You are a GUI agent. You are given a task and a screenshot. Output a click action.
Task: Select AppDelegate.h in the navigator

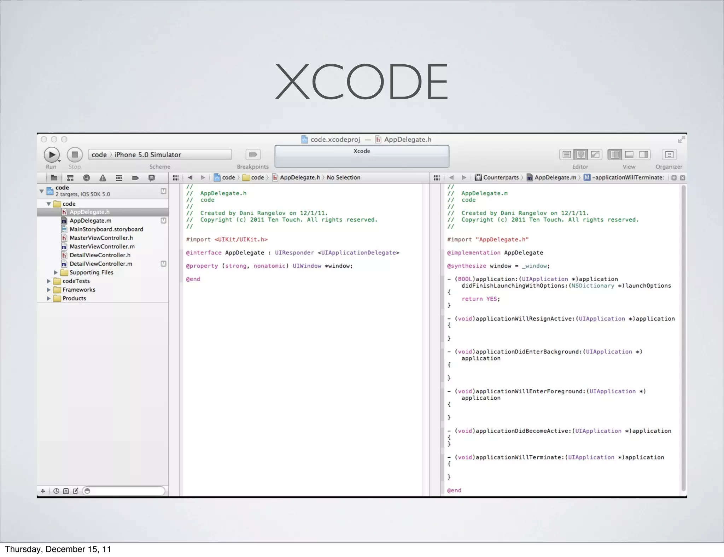point(103,212)
